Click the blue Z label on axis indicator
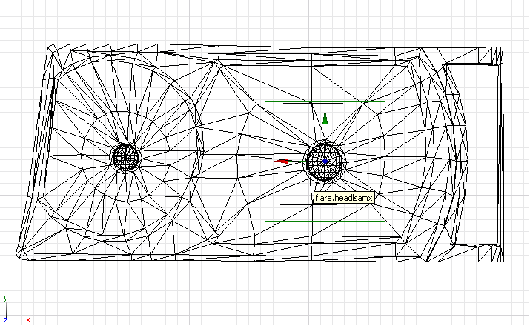Image resolution: width=530 pixels, height=326 pixels. tap(5, 319)
